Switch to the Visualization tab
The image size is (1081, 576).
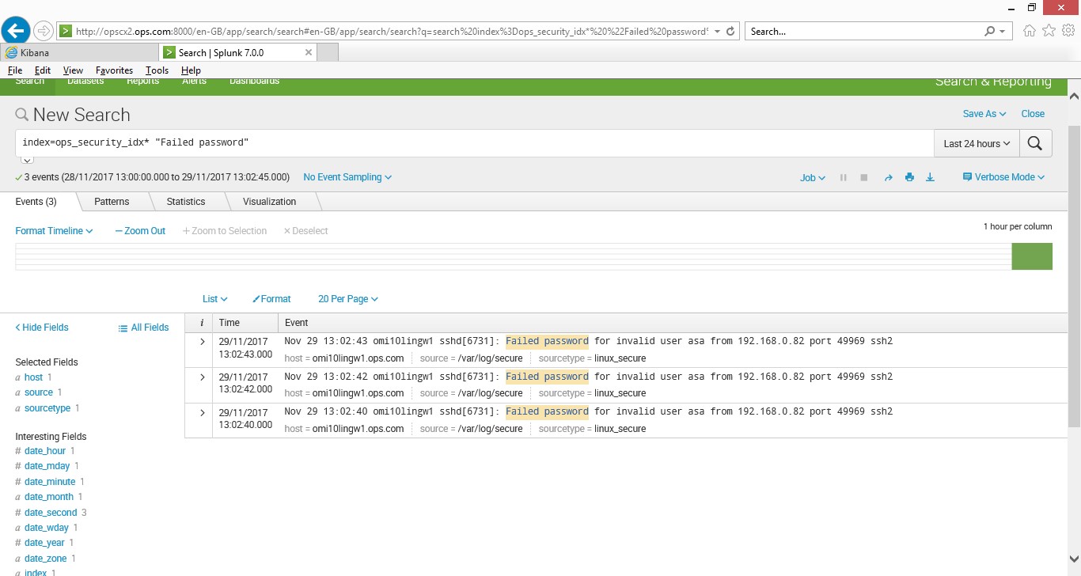(268, 201)
